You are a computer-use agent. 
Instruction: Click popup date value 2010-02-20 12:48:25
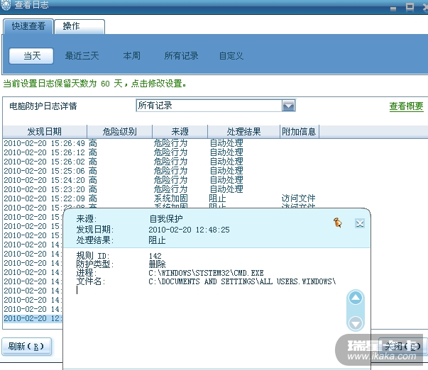(189, 230)
